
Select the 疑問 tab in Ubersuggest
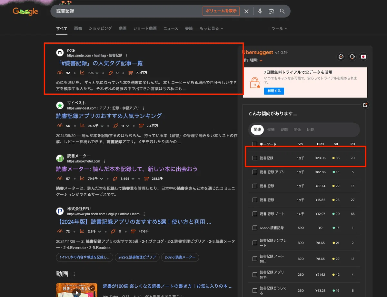[x=284, y=129]
